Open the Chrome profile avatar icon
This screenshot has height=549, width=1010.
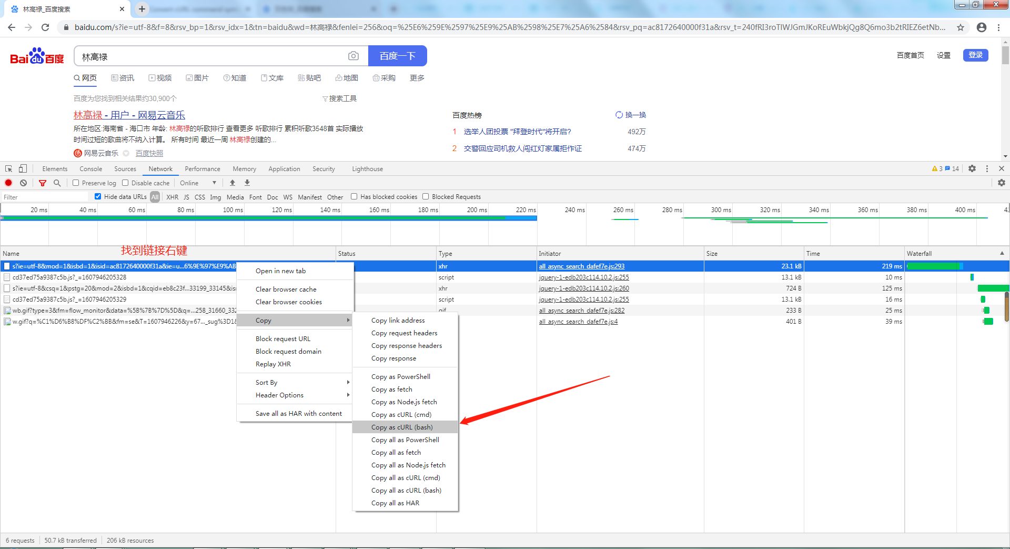(x=982, y=27)
